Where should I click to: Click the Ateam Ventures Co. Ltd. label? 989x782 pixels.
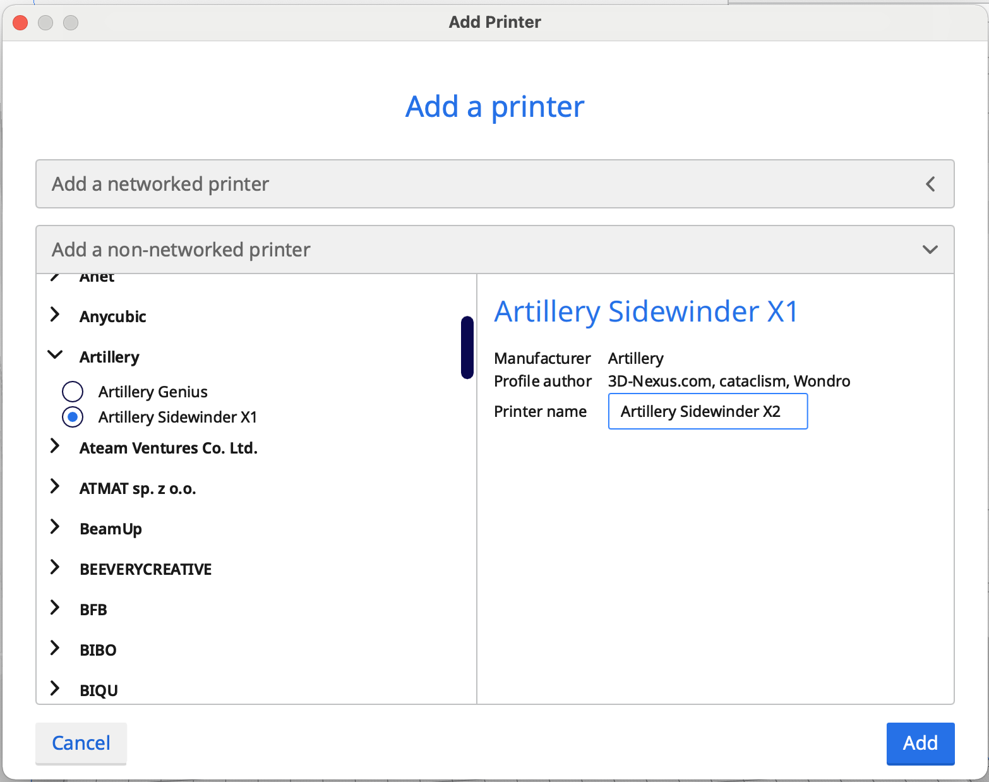169,448
